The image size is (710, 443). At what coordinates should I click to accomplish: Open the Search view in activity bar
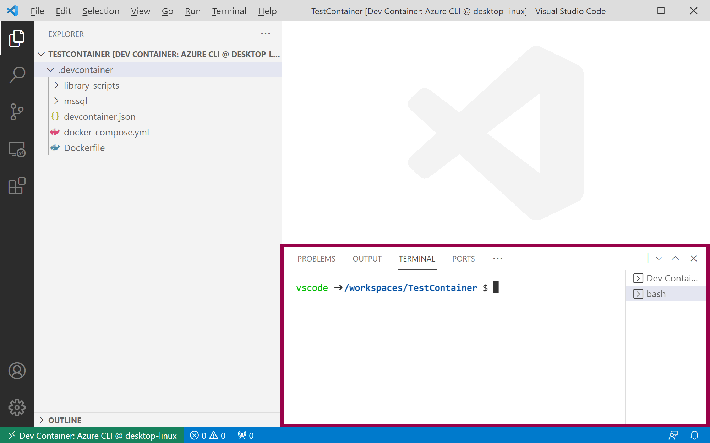point(17,75)
